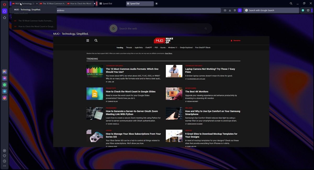Select 'How to Check the Word Count' preview entry

tap(36, 26)
